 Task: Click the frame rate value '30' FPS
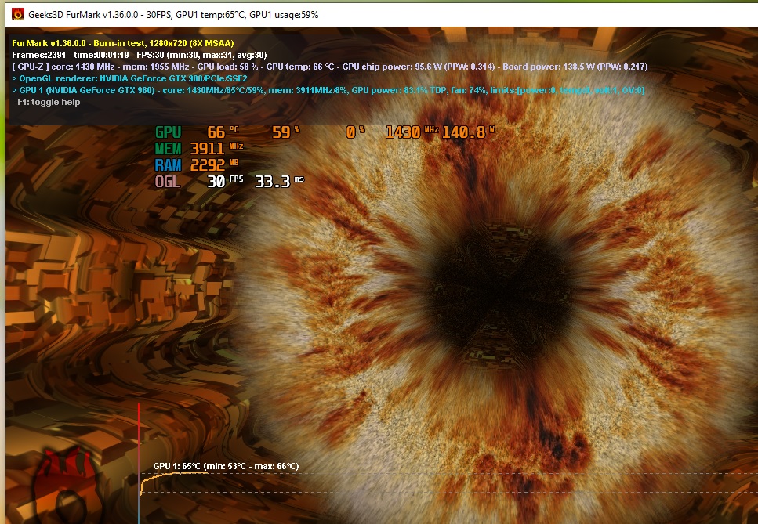coord(216,182)
